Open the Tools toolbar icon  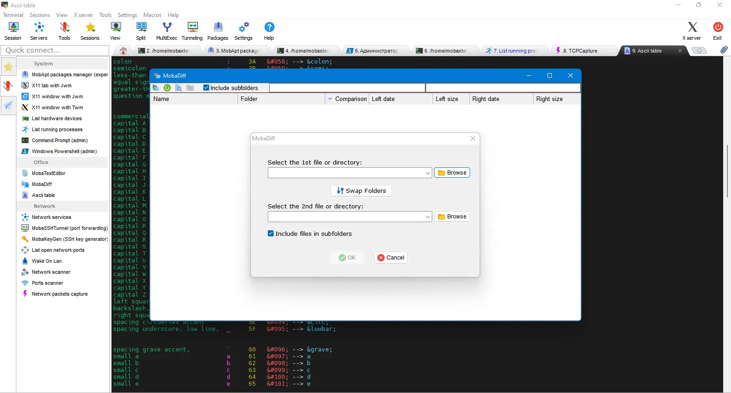click(x=64, y=31)
